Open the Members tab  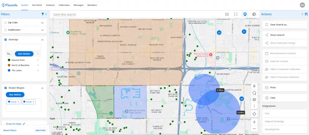(x=92, y=5)
